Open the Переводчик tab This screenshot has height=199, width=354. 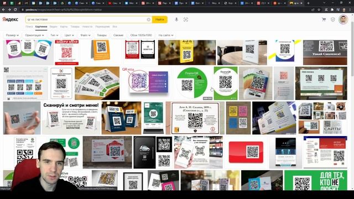[x=102, y=27]
